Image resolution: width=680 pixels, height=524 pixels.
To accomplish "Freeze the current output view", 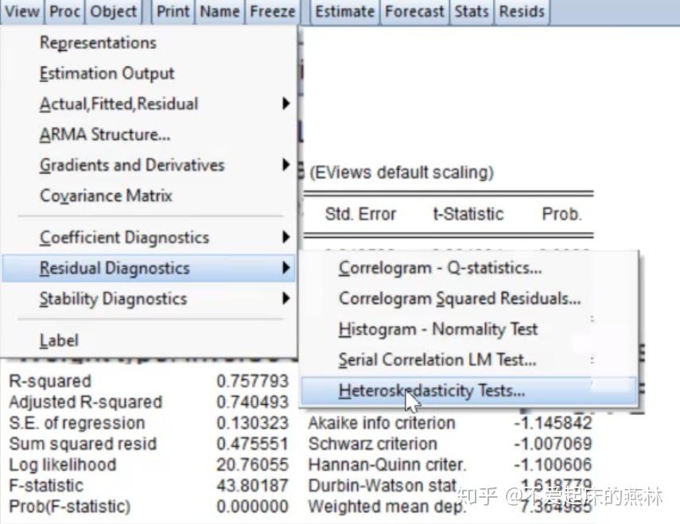I will [272, 11].
